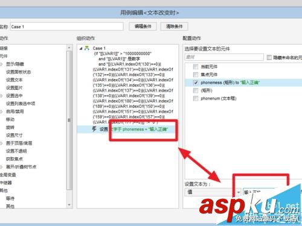302x226 pixels.
Task: Expand the 置于顶层/底层 action group
Action: coord(1,143)
